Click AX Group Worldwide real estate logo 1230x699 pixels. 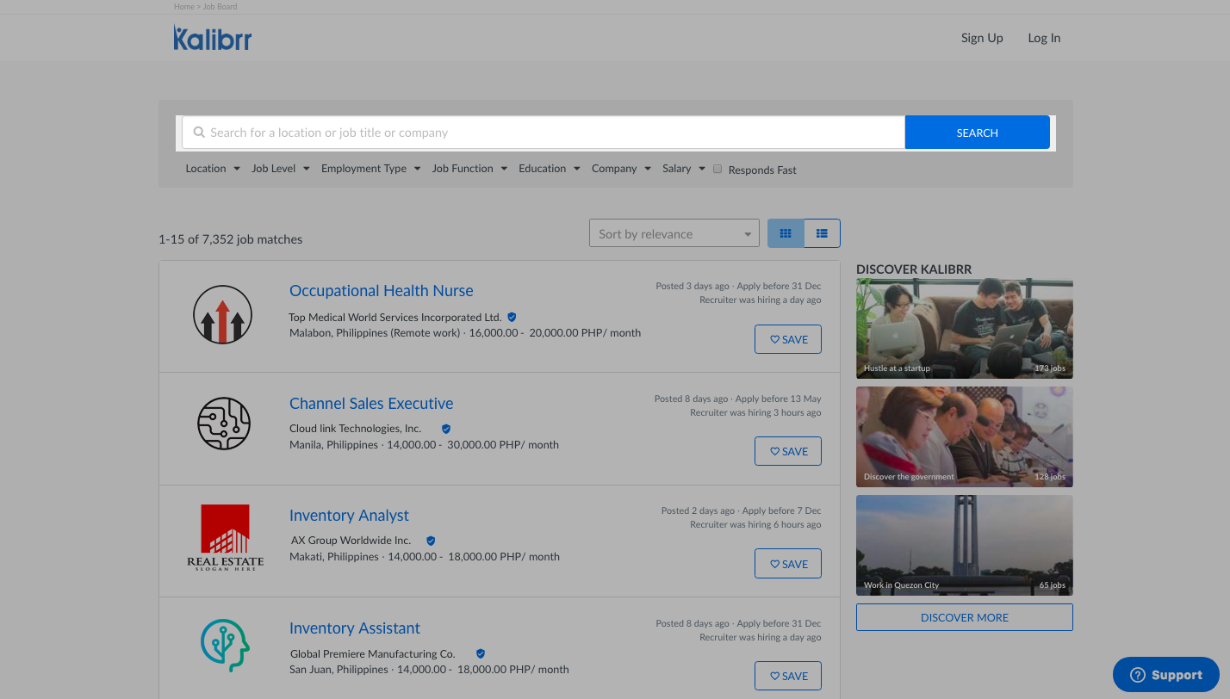tap(225, 537)
